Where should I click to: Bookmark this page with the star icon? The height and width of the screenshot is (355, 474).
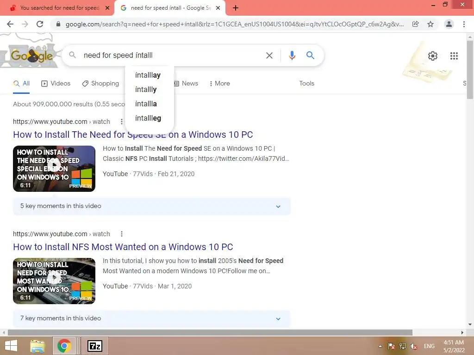(x=430, y=24)
